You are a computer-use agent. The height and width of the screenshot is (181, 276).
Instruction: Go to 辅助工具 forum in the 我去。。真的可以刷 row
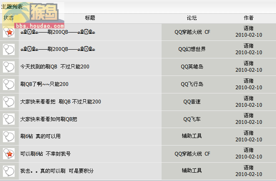[192, 171]
